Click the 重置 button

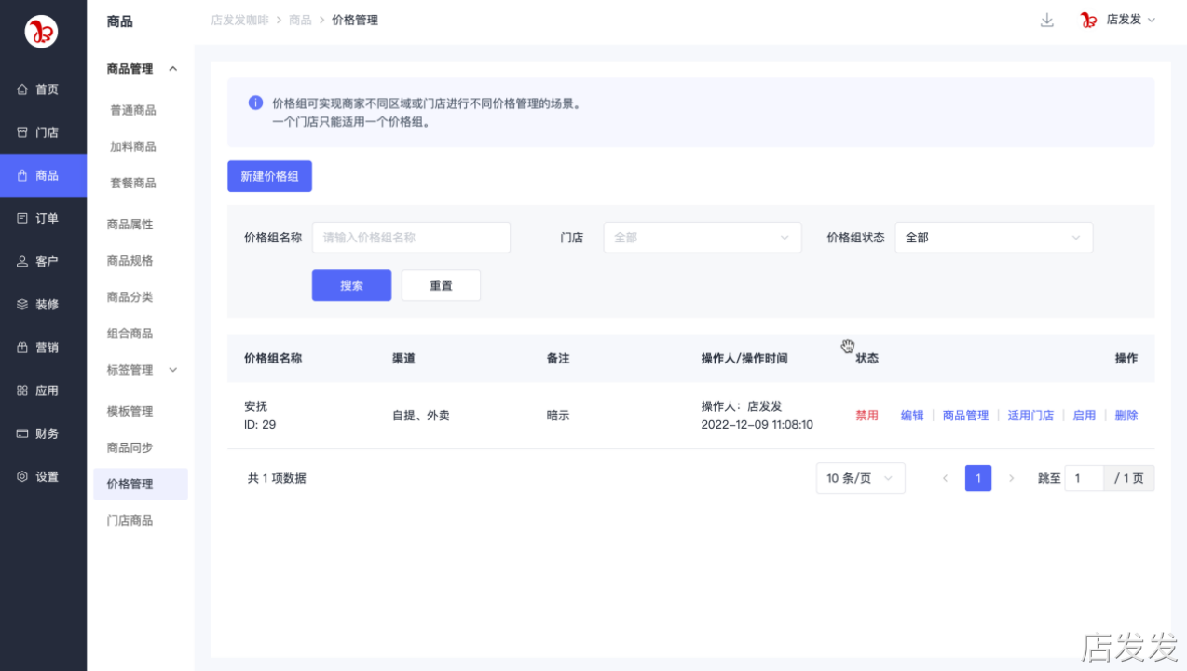coord(441,285)
